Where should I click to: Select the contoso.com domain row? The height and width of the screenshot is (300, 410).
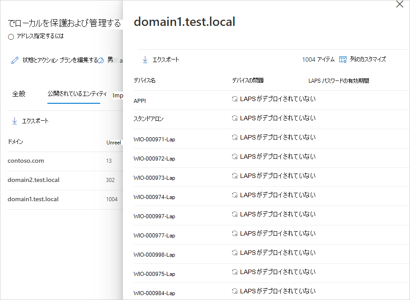[26, 161]
